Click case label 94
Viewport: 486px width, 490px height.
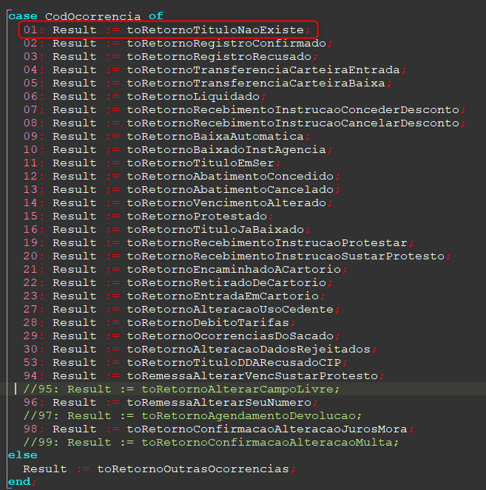point(30,375)
